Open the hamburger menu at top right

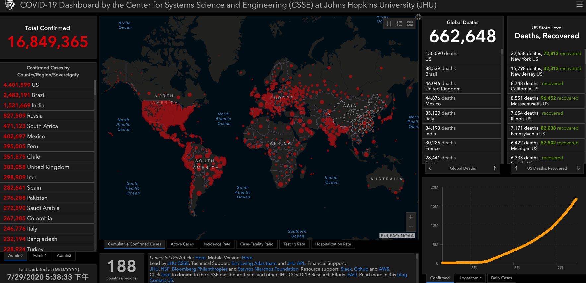(579, 5)
